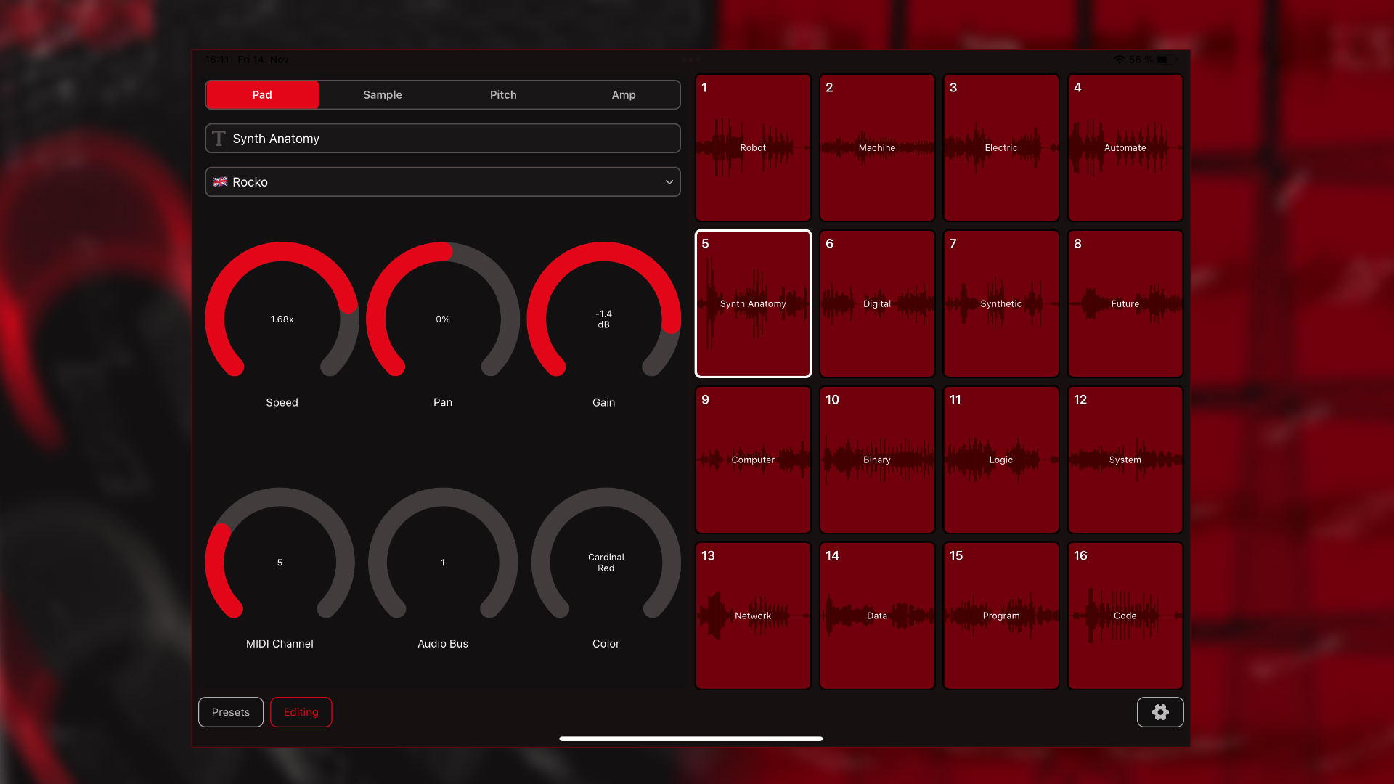Toggle the Editing mode button
1394x784 pixels.
(x=301, y=712)
